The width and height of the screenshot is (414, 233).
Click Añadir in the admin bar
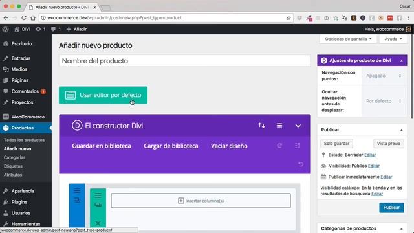coord(76,29)
